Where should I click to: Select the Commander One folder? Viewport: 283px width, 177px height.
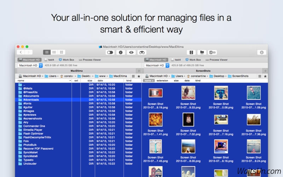34,126
